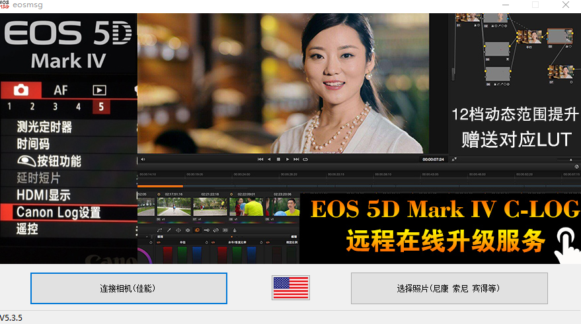Click the 选择照片(尼康 索尼 宾得等) button
This screenshot has width=581, height=324.
(449, 288)
